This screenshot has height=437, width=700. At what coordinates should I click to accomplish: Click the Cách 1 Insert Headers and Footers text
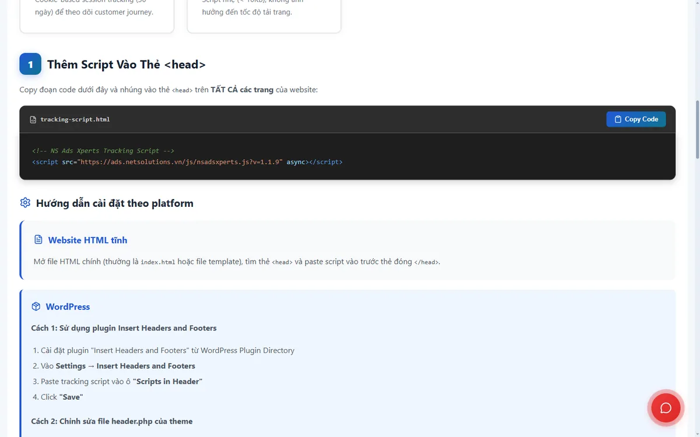(x=124, y=328)
